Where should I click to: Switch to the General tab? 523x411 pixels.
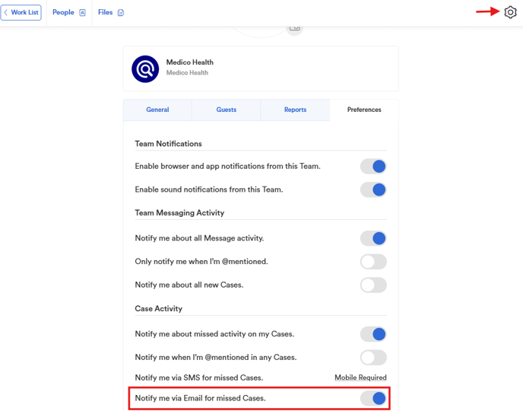click(157, 110)
